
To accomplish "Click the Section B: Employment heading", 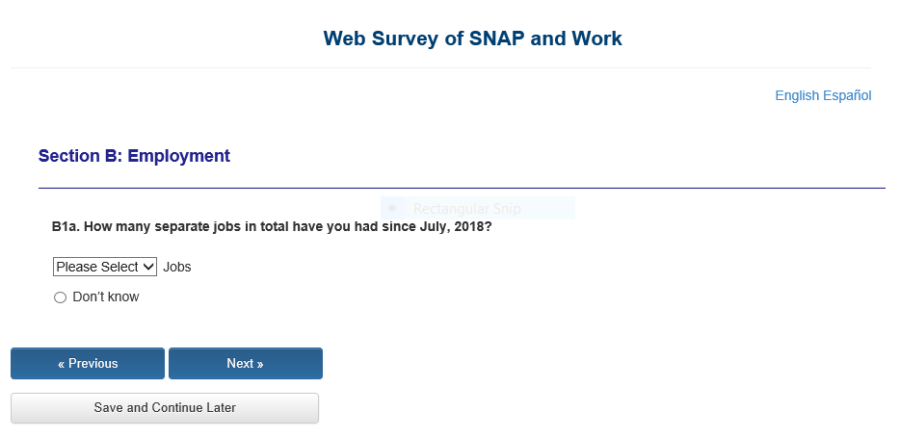I will tap(134, 155).
